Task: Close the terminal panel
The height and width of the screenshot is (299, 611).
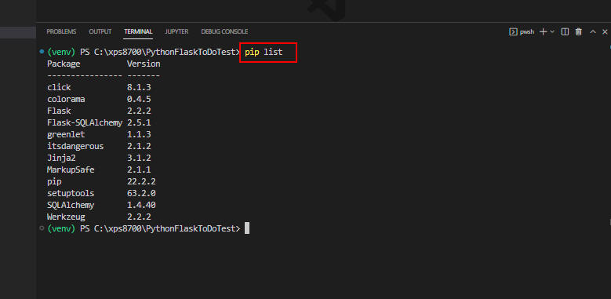Action: 605,32
